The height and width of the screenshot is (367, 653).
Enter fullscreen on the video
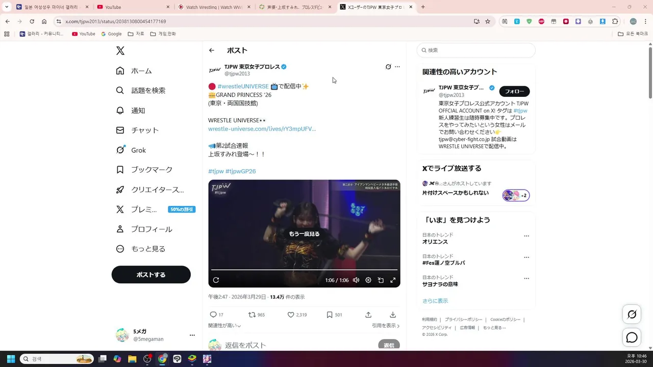coord(393,280)
